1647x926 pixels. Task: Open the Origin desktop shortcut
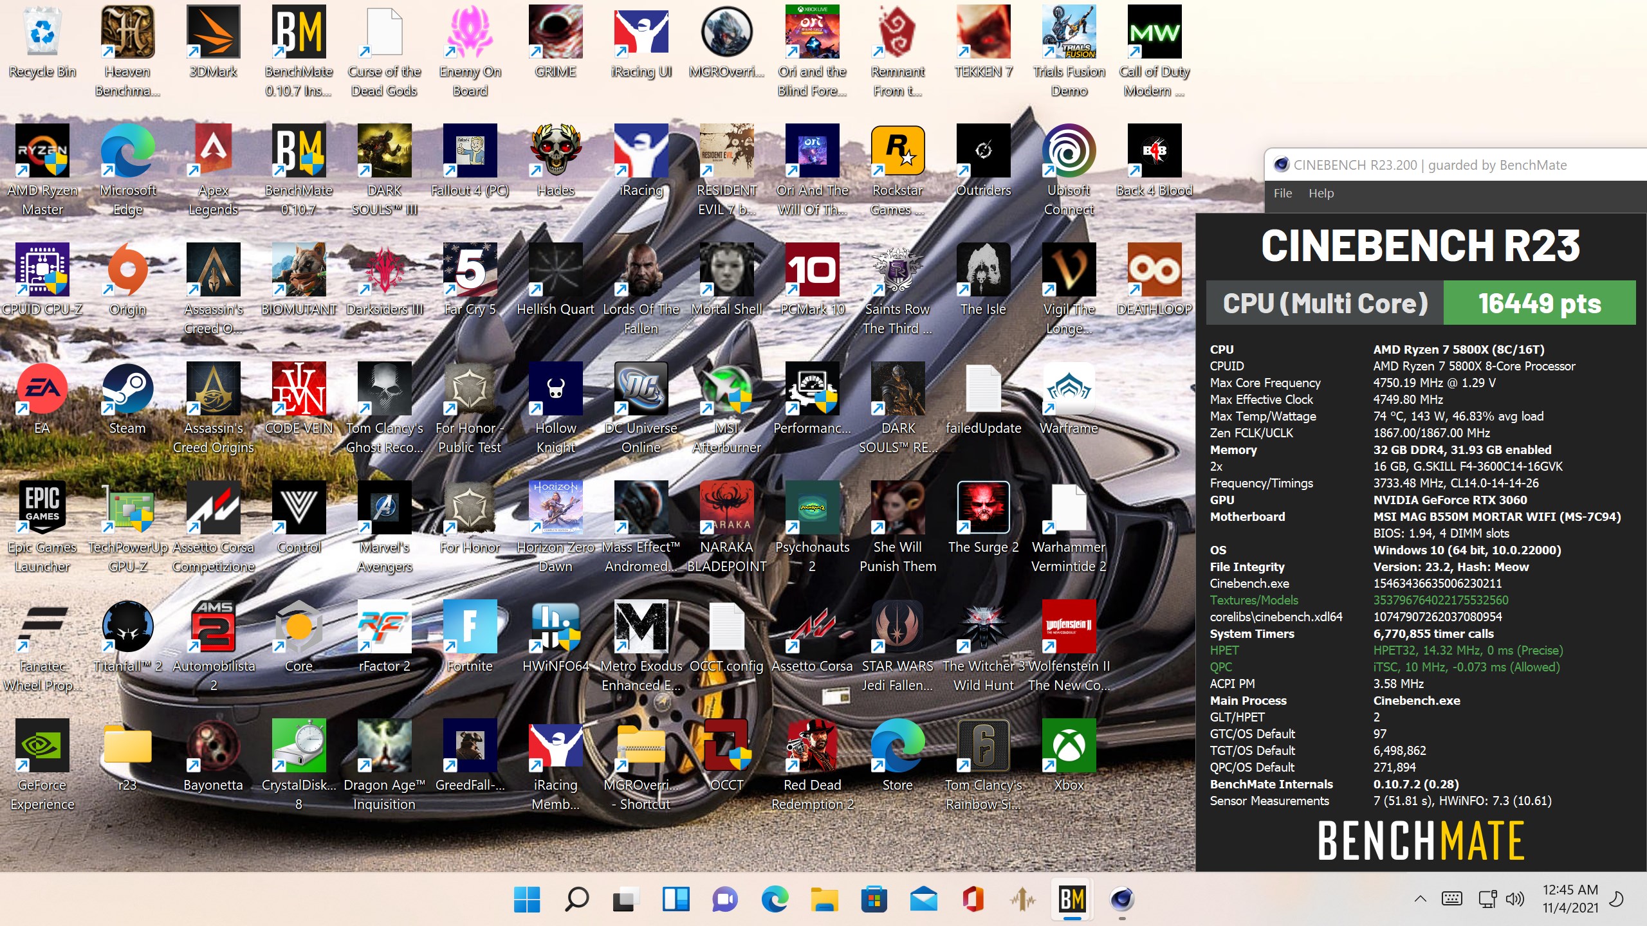click(x=127, y=280)
